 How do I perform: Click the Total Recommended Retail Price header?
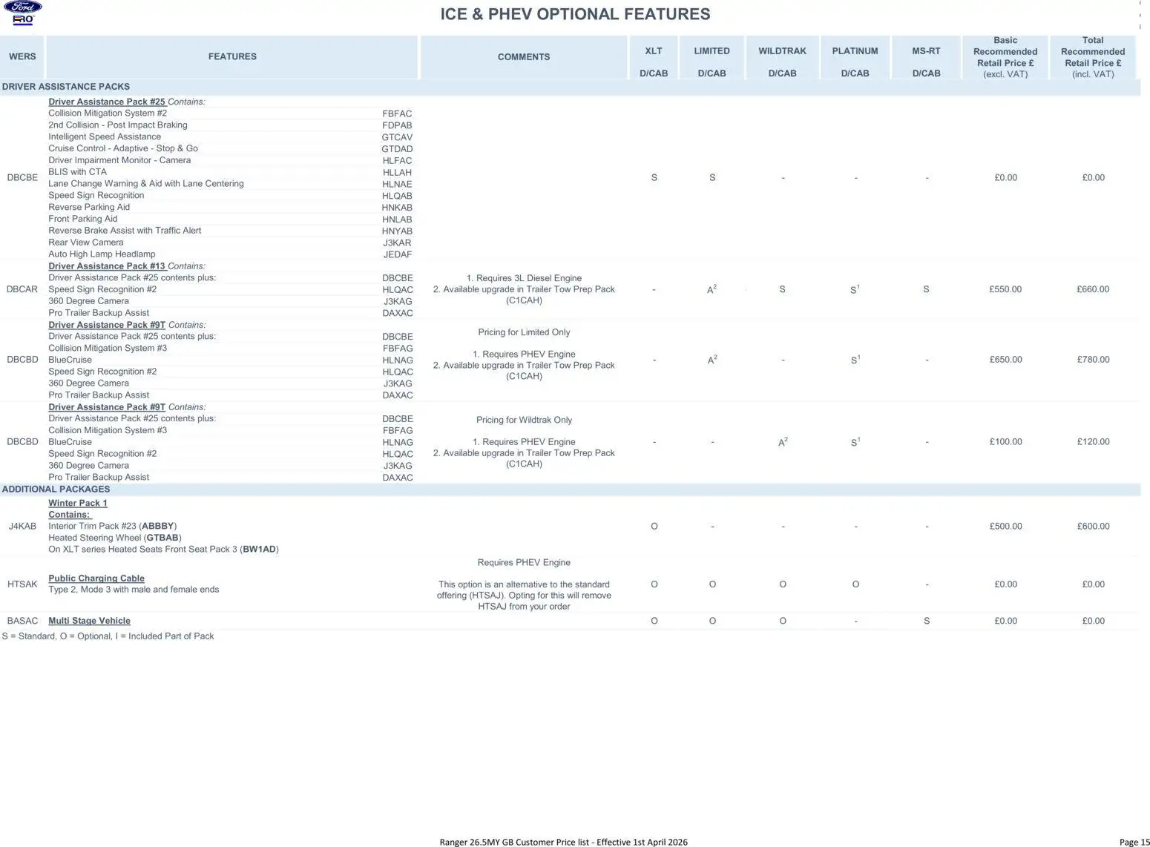coord(1093,57)
